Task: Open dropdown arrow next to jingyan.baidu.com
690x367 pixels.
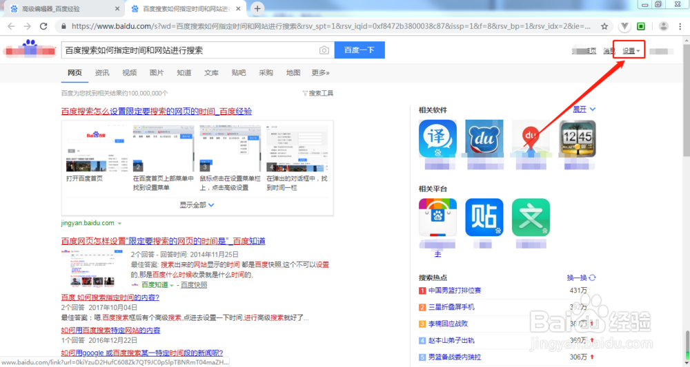Action: coord(119,224)
